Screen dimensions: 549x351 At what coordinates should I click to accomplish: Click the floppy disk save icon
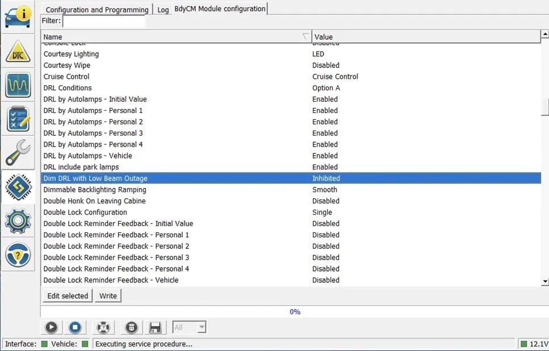click(155, 328)
